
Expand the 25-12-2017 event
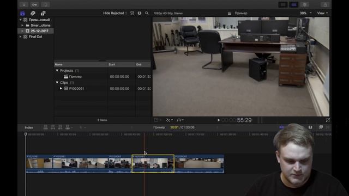coord(22,31)
